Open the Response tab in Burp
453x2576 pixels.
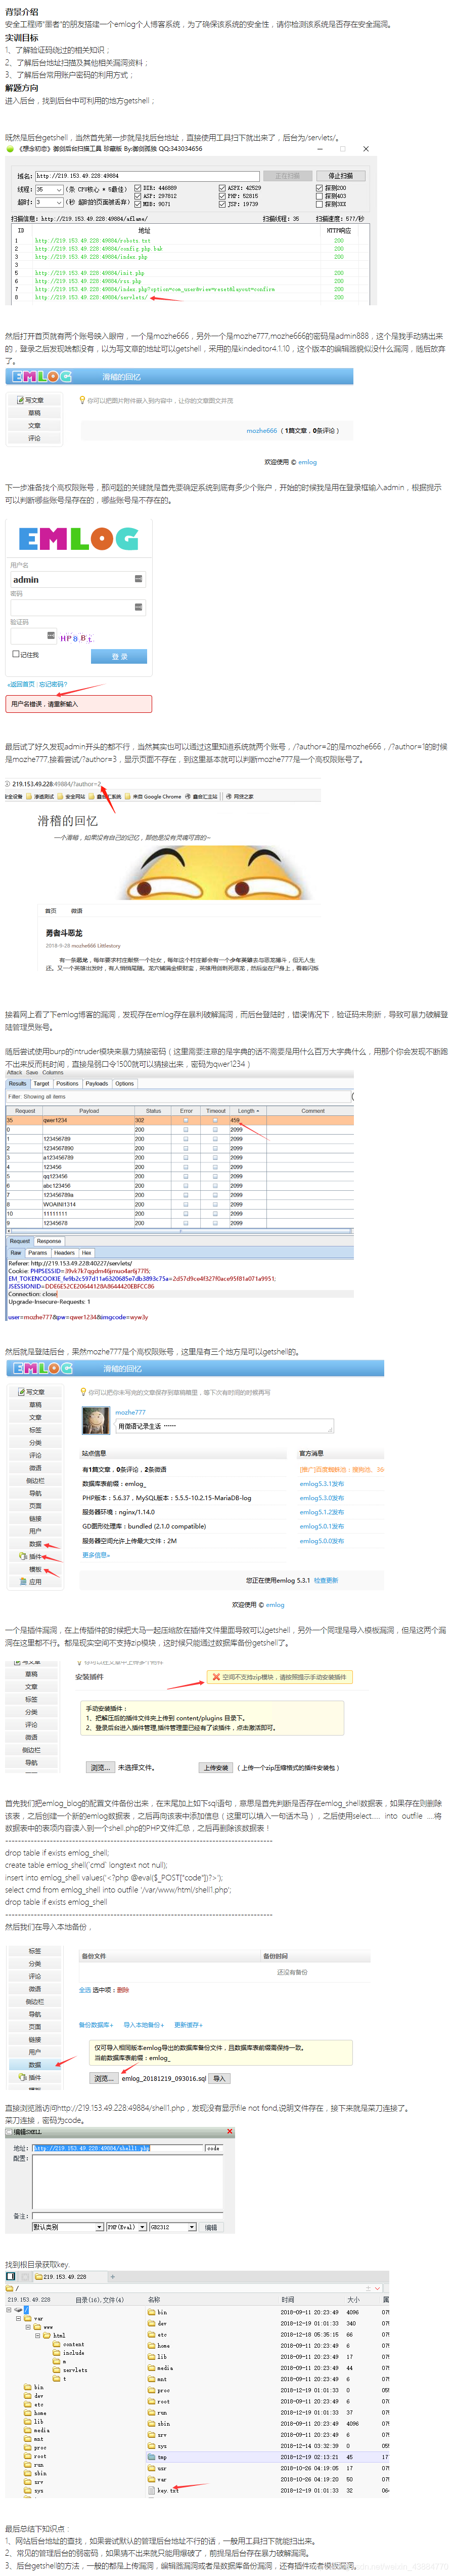[49, 1241]
